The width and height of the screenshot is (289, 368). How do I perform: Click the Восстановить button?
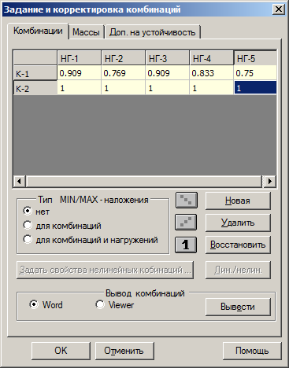coord(238,245)
